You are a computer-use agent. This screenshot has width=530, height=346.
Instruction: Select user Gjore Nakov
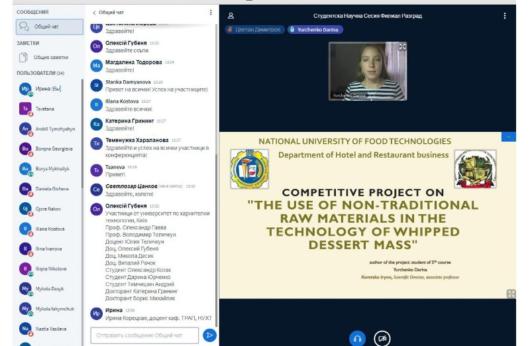point(49,209)
